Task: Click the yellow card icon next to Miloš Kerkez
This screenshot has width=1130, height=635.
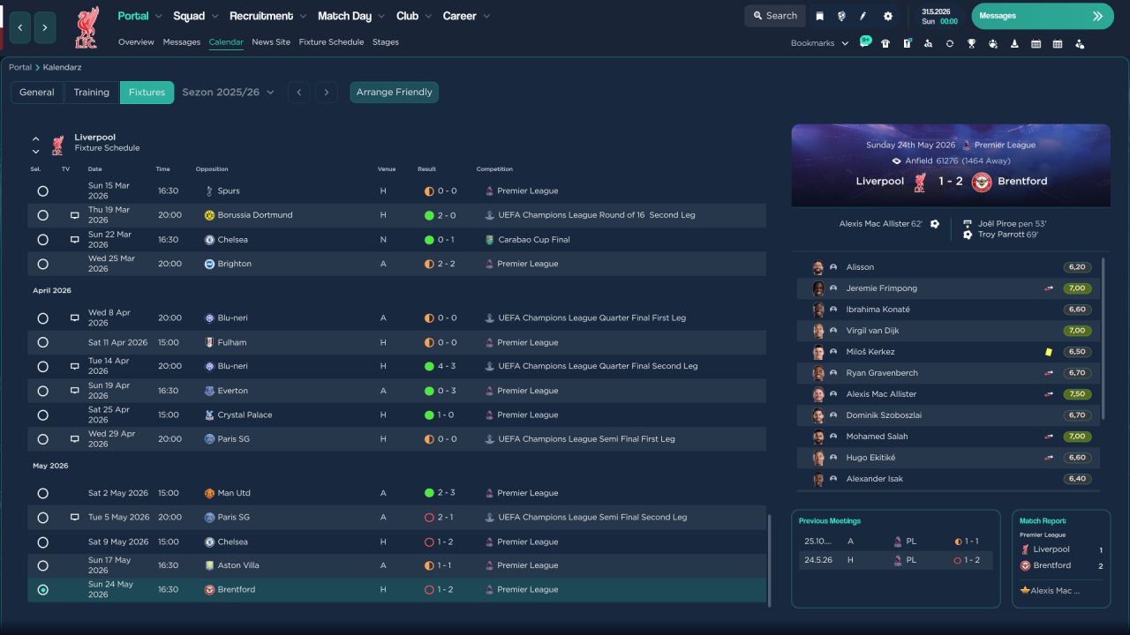Action: 1049,352
